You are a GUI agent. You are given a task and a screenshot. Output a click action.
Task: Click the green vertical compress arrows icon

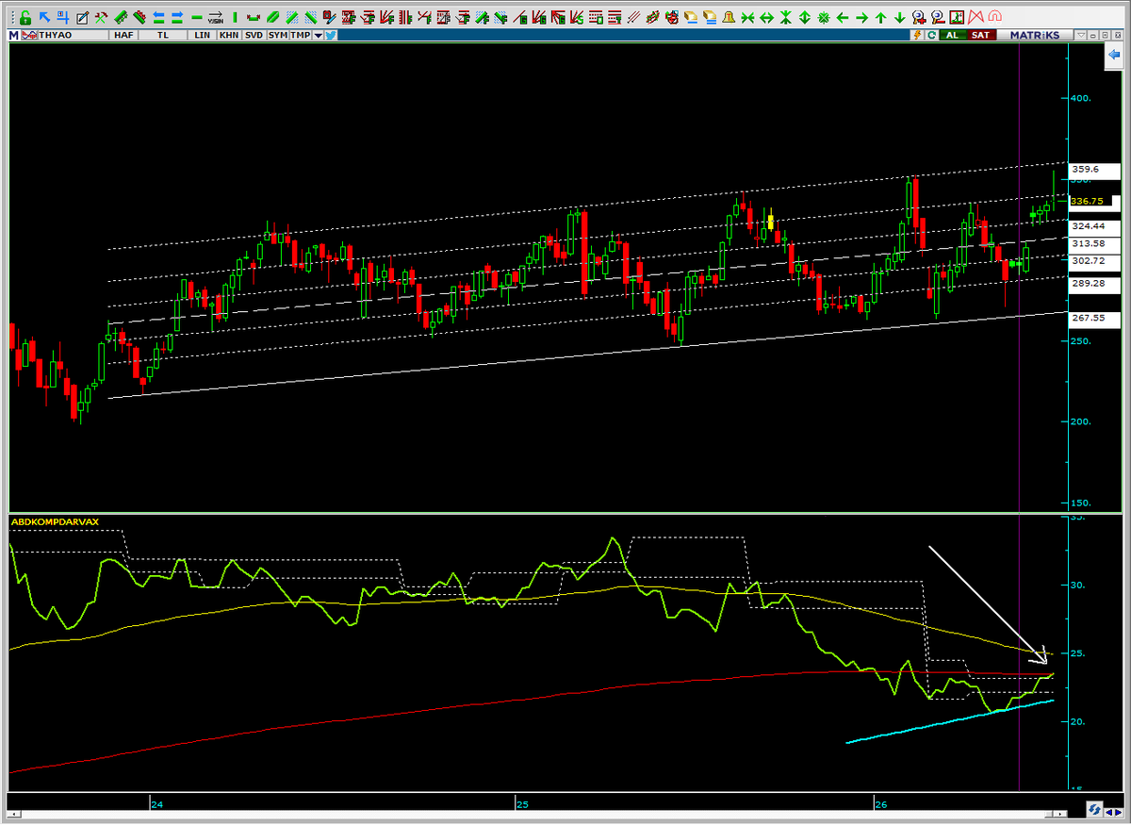tap(785, 18)
